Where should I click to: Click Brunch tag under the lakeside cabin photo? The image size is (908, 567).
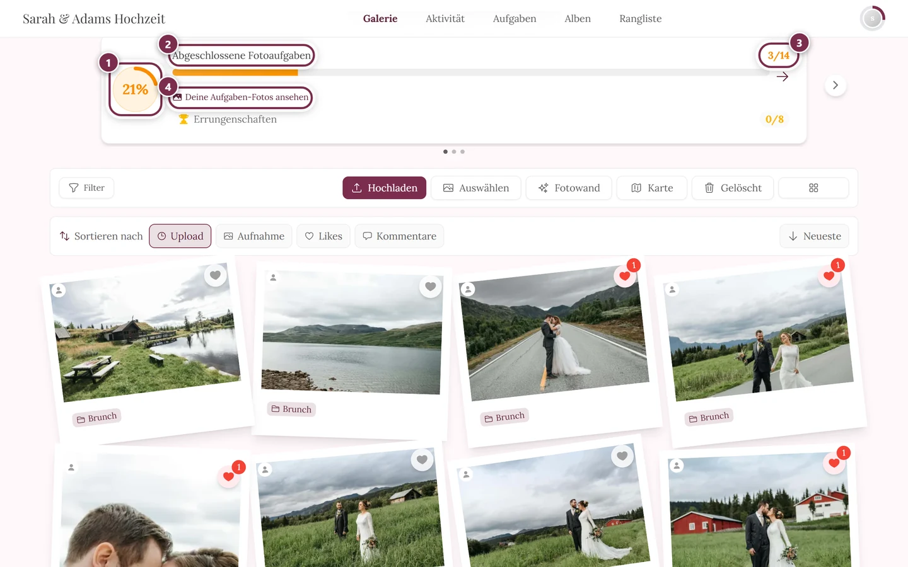pyautogui.click(x=97, y=418)
